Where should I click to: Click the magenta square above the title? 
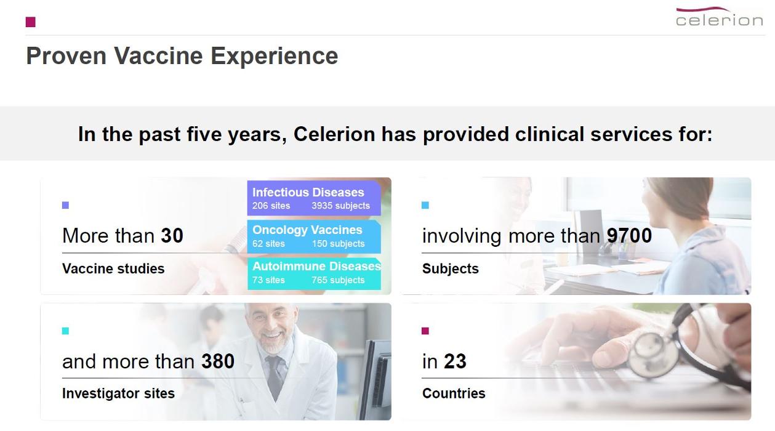(x=31, y=22)
